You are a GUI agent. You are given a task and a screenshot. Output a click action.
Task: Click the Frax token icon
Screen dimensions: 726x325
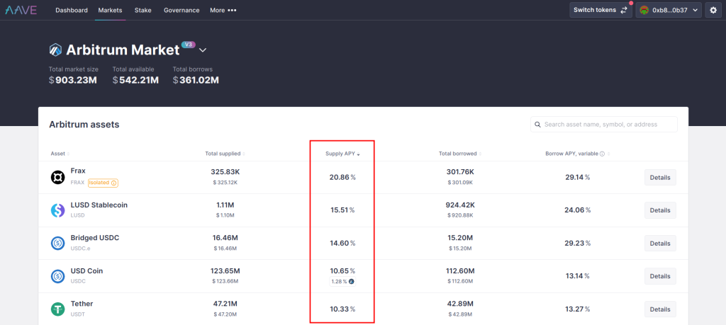[58, 178]
